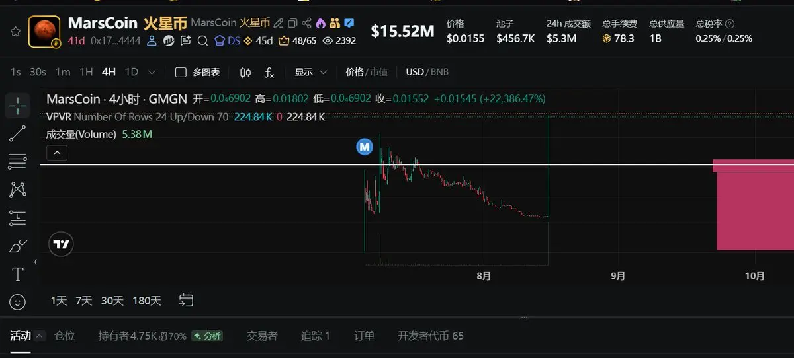
Task: Set the chart range to 1天
Action: pyautogui.click(x=59, y=301)
